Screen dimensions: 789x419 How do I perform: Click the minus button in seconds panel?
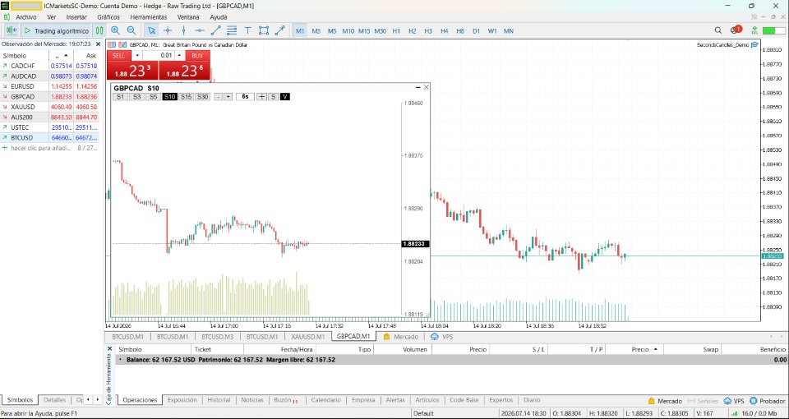218,97
